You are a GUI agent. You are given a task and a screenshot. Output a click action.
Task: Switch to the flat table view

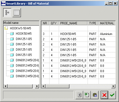(17, 13)
